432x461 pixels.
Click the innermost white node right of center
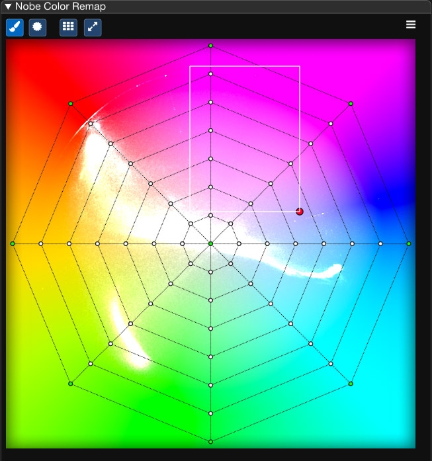coord(239,244)
